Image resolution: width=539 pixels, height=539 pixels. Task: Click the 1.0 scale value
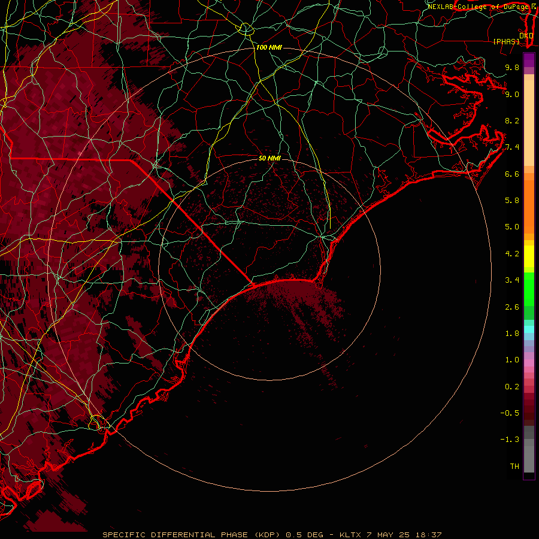[512, 360]
